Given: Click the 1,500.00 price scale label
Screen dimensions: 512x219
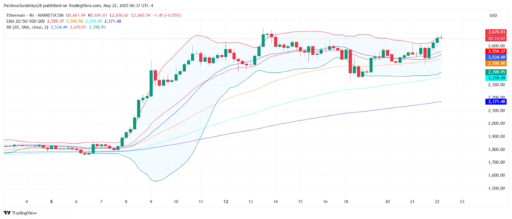Looking at the screenshot, I should pos(496,188).
